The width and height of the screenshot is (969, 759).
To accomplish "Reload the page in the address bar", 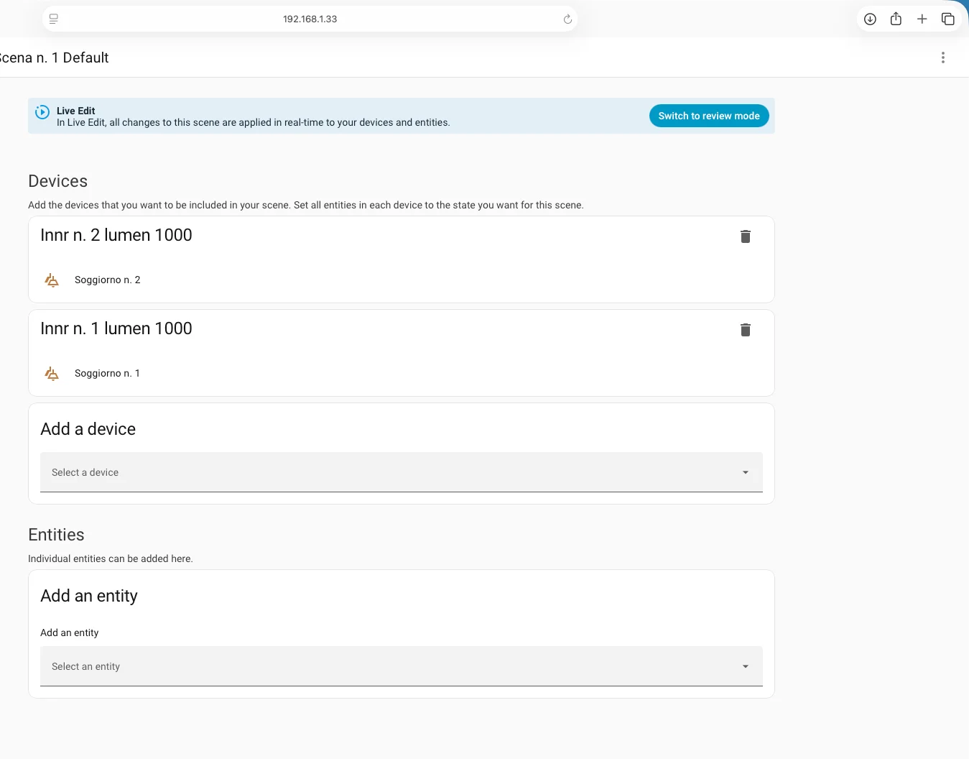I will (x=567, y=19).
